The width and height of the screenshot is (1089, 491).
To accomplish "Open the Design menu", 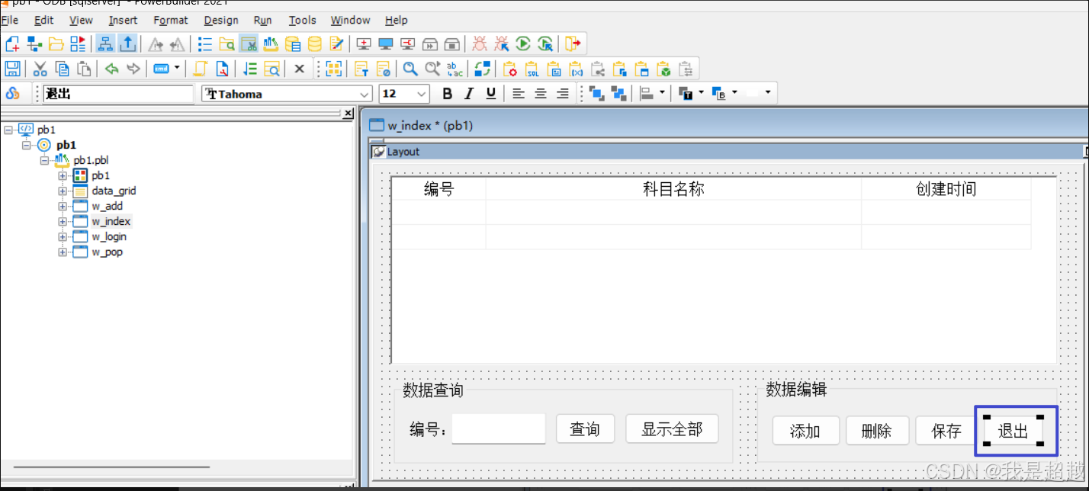I will click(221, 20).
